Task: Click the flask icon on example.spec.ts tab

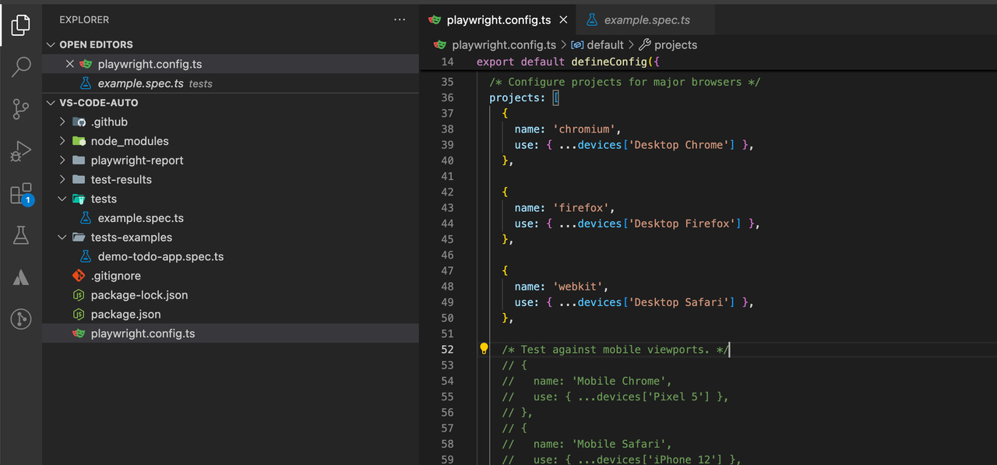Action: (x=592, y=20)
